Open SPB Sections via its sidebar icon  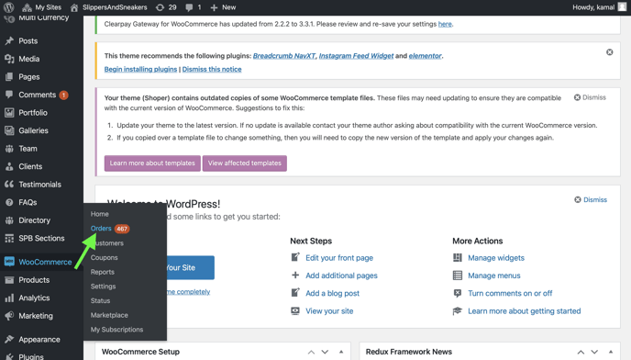[x=9, y=238]
